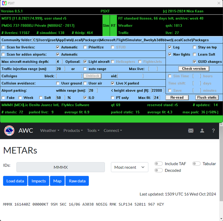Click the MMMX raw METAR text line
This screenshot has height=221, width=223.
84,204
